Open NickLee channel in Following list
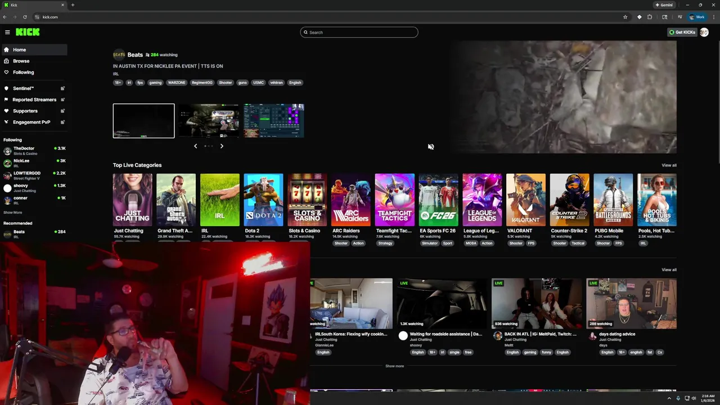Viewport: 720px width, 405px height. tap(34, 163)
